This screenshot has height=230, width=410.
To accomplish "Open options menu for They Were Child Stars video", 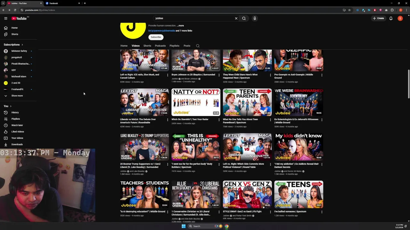I will (270, 75).
